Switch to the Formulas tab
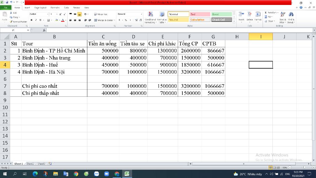The width and height of the screenshot is (316, 178). pyautogui.click(x=55, y=8)
